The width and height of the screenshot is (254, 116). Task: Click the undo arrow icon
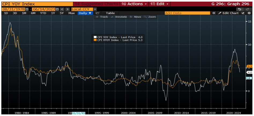point(239,9)
